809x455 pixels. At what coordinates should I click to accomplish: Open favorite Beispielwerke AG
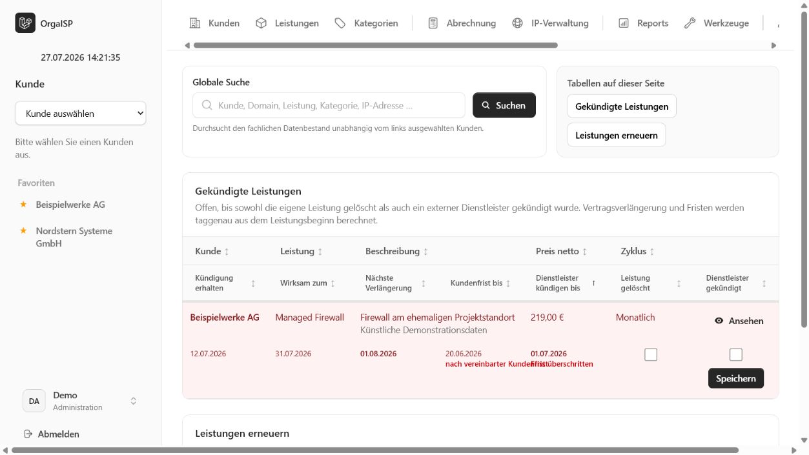(70, 205)
